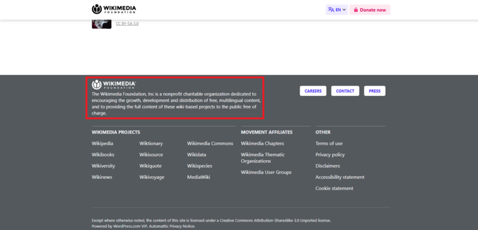478x230 pixels.
Task: Open the CC BY-SA 3.0 license link
Action: coord(127,23)
